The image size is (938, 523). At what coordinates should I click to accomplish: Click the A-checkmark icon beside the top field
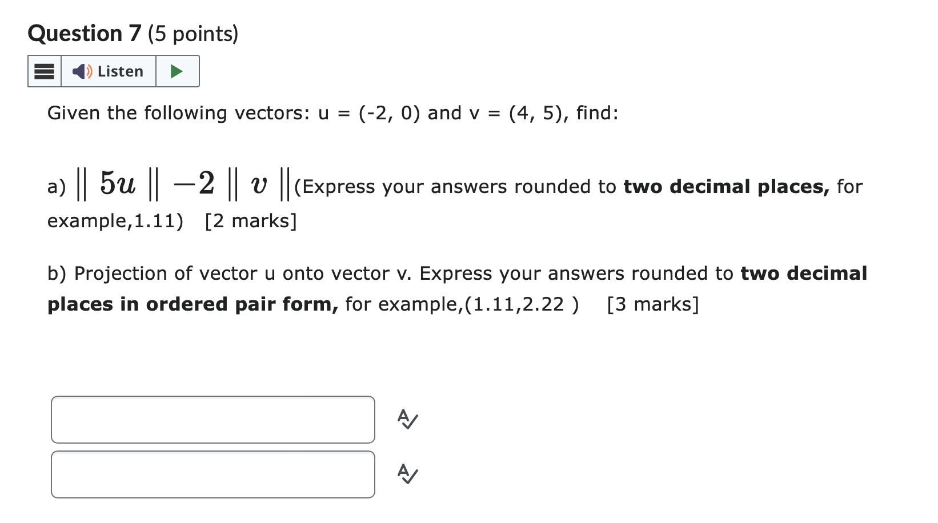pyautogui.click(x=407, y=420)
